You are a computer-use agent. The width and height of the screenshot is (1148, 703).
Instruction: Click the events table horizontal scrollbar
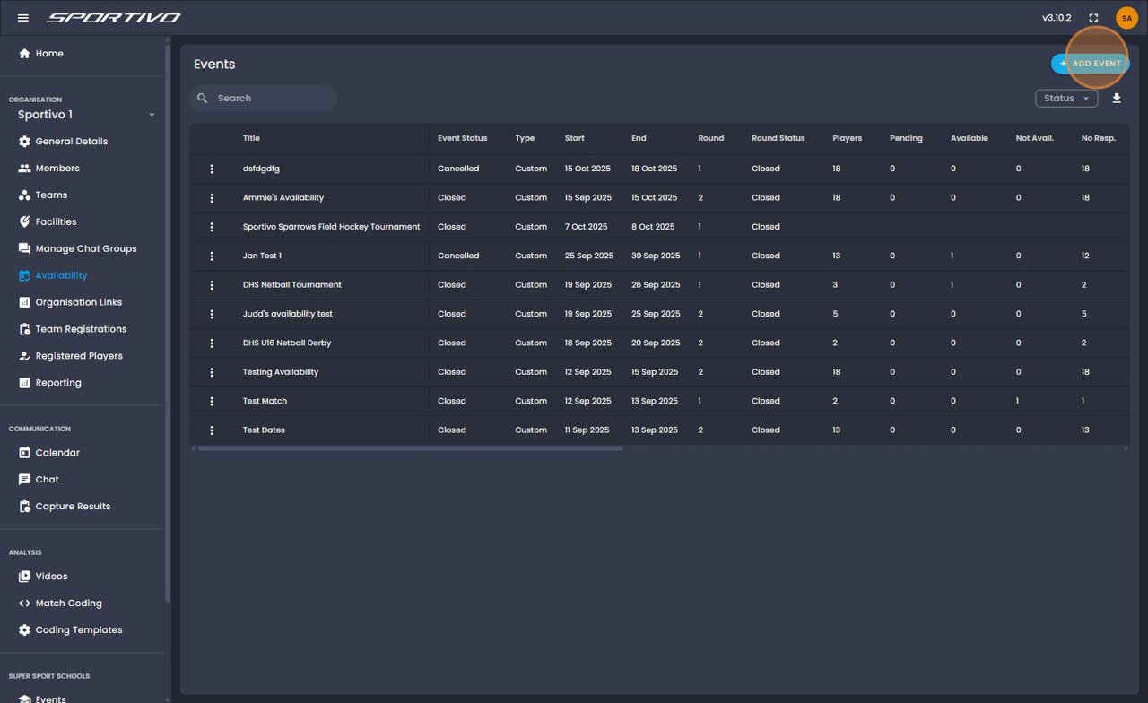[410, 448]
